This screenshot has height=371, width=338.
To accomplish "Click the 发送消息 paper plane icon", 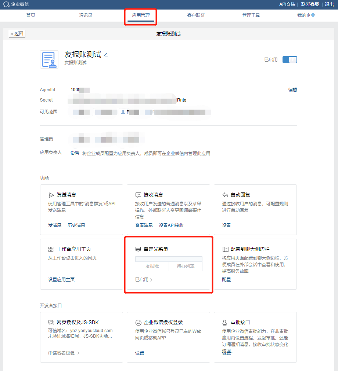I will point(51,195).
